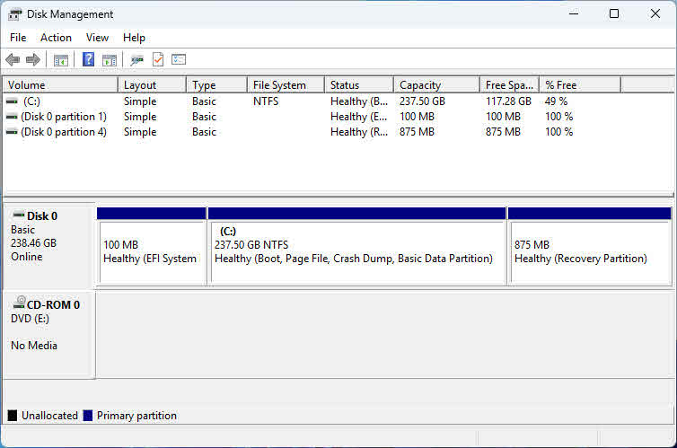Sort by the File System column header
Viewport: 677px width, 448px height.
[286, 85]
